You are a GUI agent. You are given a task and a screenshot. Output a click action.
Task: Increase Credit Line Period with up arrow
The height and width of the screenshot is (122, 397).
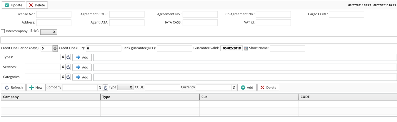coord(55,47)
